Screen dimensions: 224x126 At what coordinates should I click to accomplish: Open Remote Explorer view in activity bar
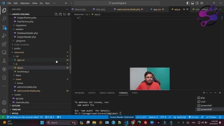[4, 52]
